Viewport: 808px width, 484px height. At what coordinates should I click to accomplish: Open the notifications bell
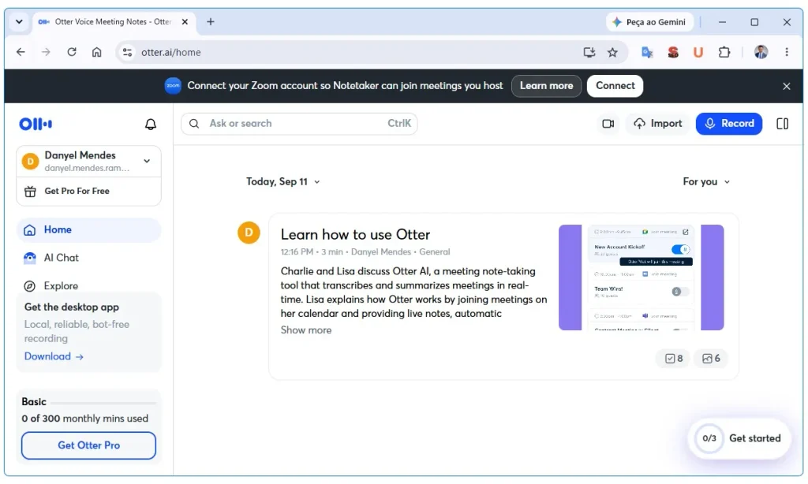[151, 124]
